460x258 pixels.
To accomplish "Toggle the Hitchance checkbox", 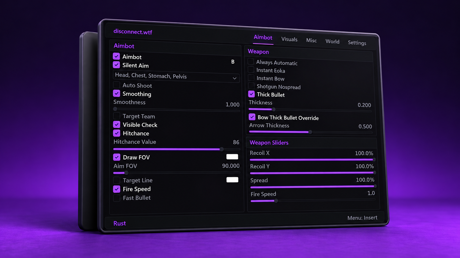I will pyautogui.click(x=117, y=133).
